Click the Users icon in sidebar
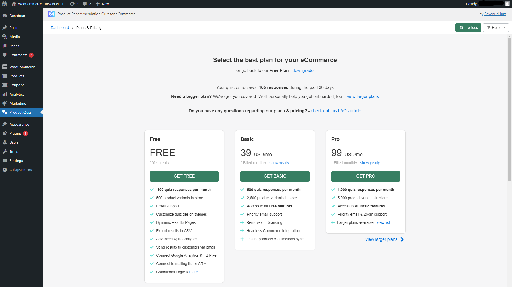 coord(5,142)
